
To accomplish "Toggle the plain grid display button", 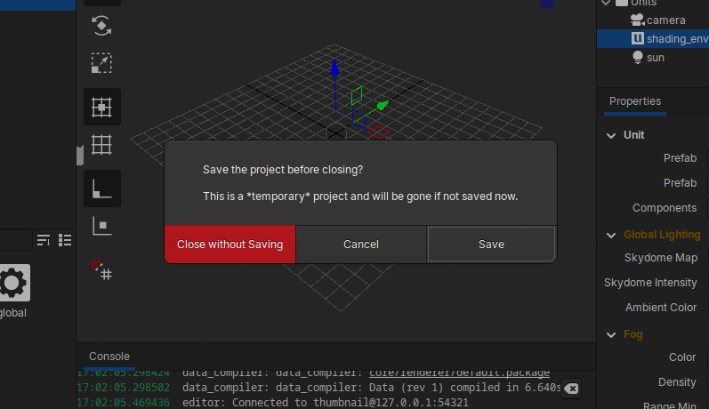I will tap(101, 145).
